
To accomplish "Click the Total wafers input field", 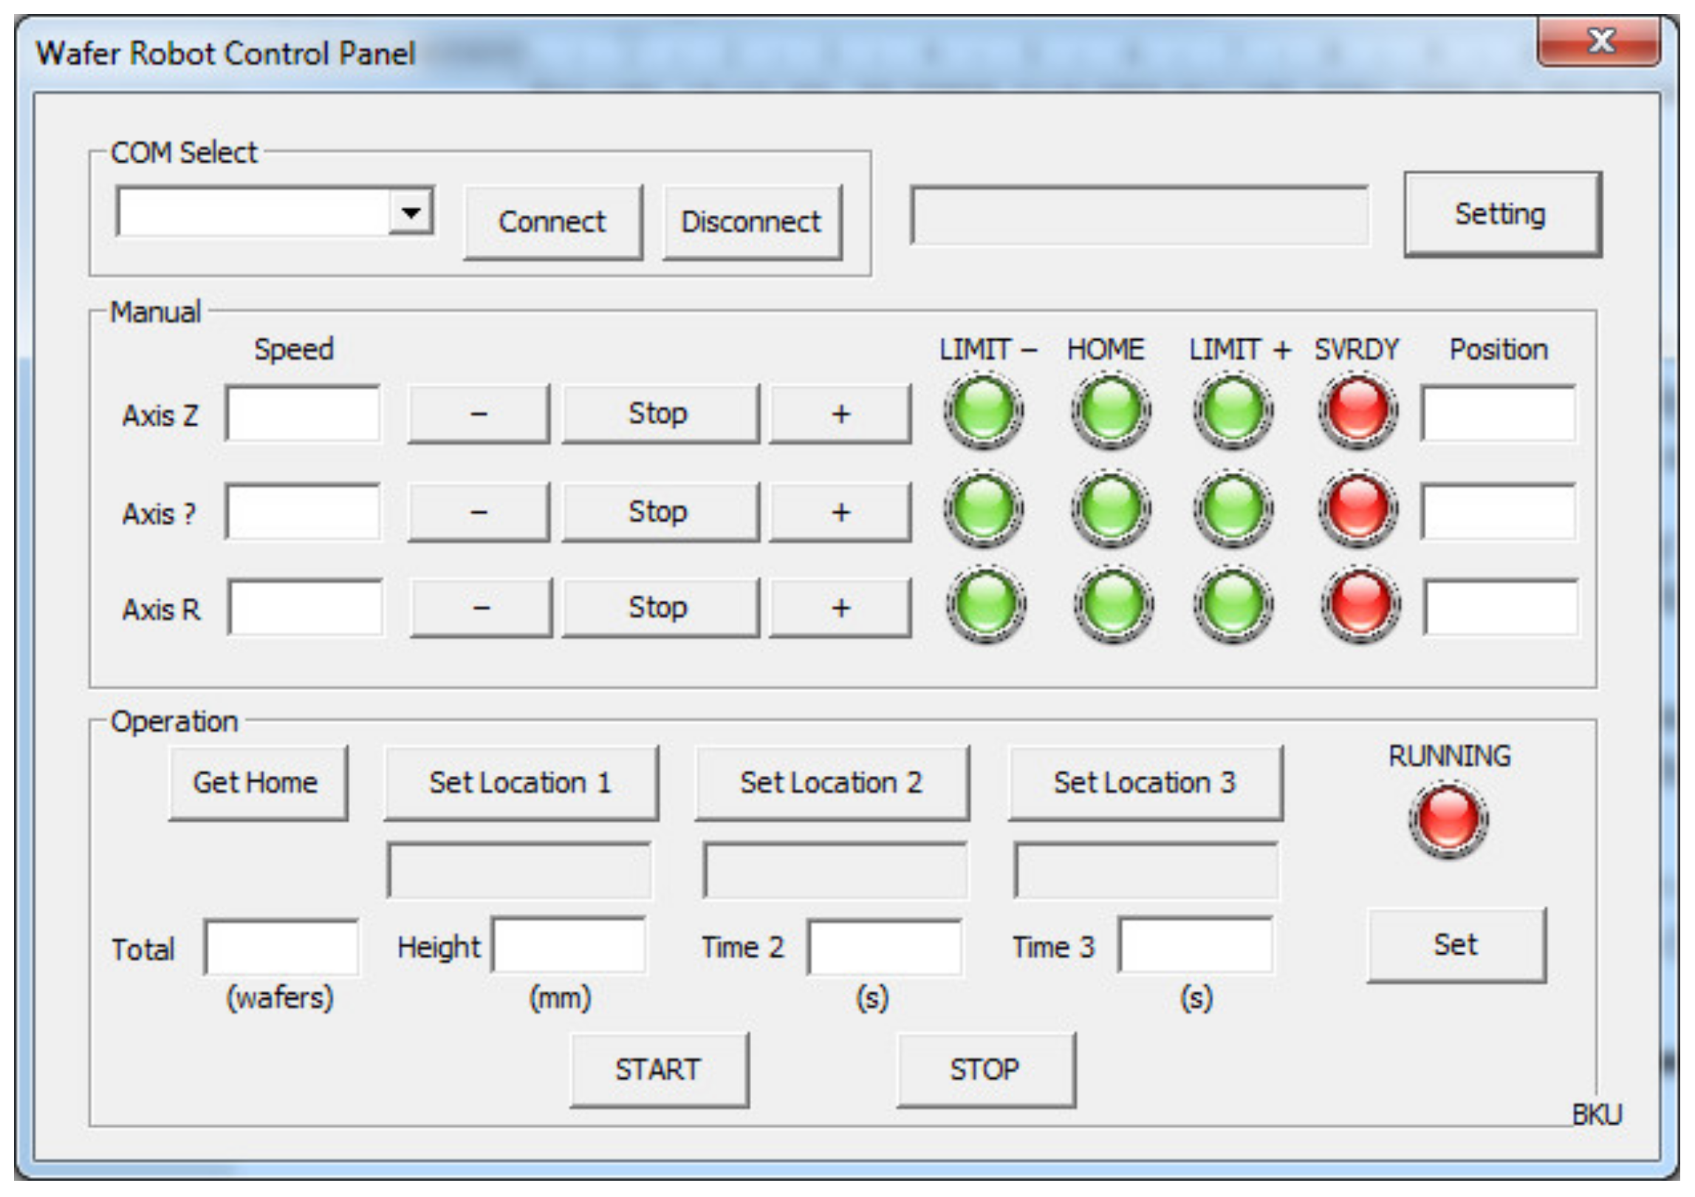I will [x=281, y=948].
